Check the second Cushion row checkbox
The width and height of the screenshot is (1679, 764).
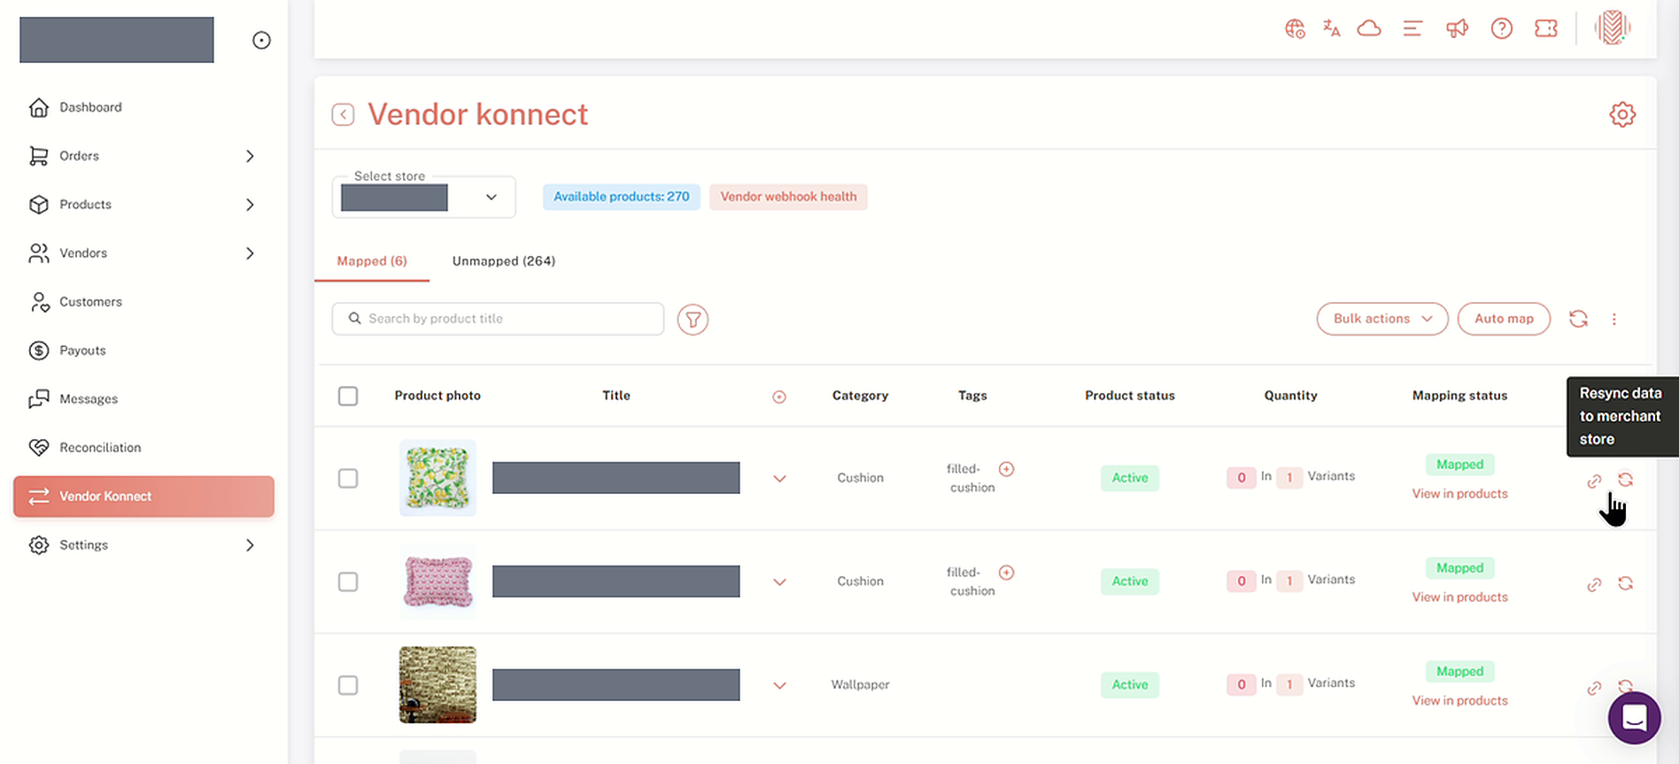point(348,582)
